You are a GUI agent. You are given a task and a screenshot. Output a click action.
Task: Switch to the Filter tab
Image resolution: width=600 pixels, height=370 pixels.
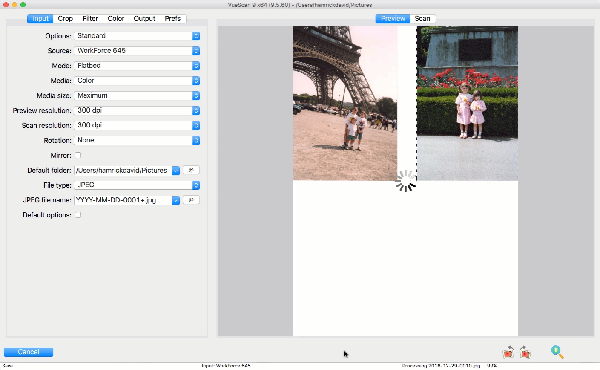(x=90, y=18)
